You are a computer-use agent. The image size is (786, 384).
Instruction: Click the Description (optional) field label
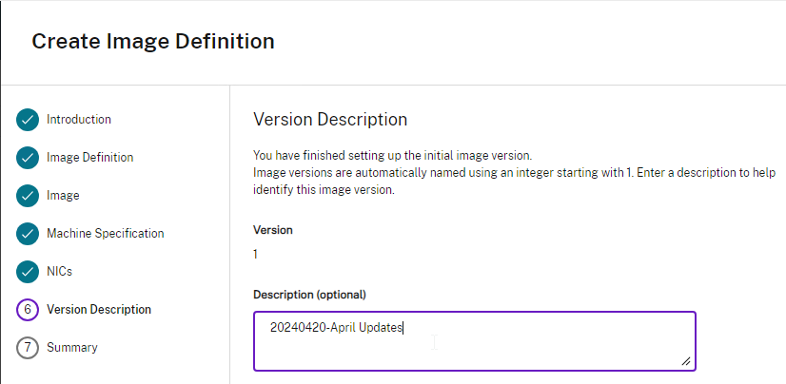pyautogui.click(x=309, y=294)
